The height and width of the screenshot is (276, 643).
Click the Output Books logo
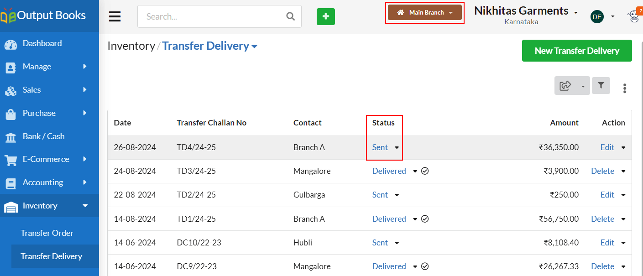(x=43, y=16)
